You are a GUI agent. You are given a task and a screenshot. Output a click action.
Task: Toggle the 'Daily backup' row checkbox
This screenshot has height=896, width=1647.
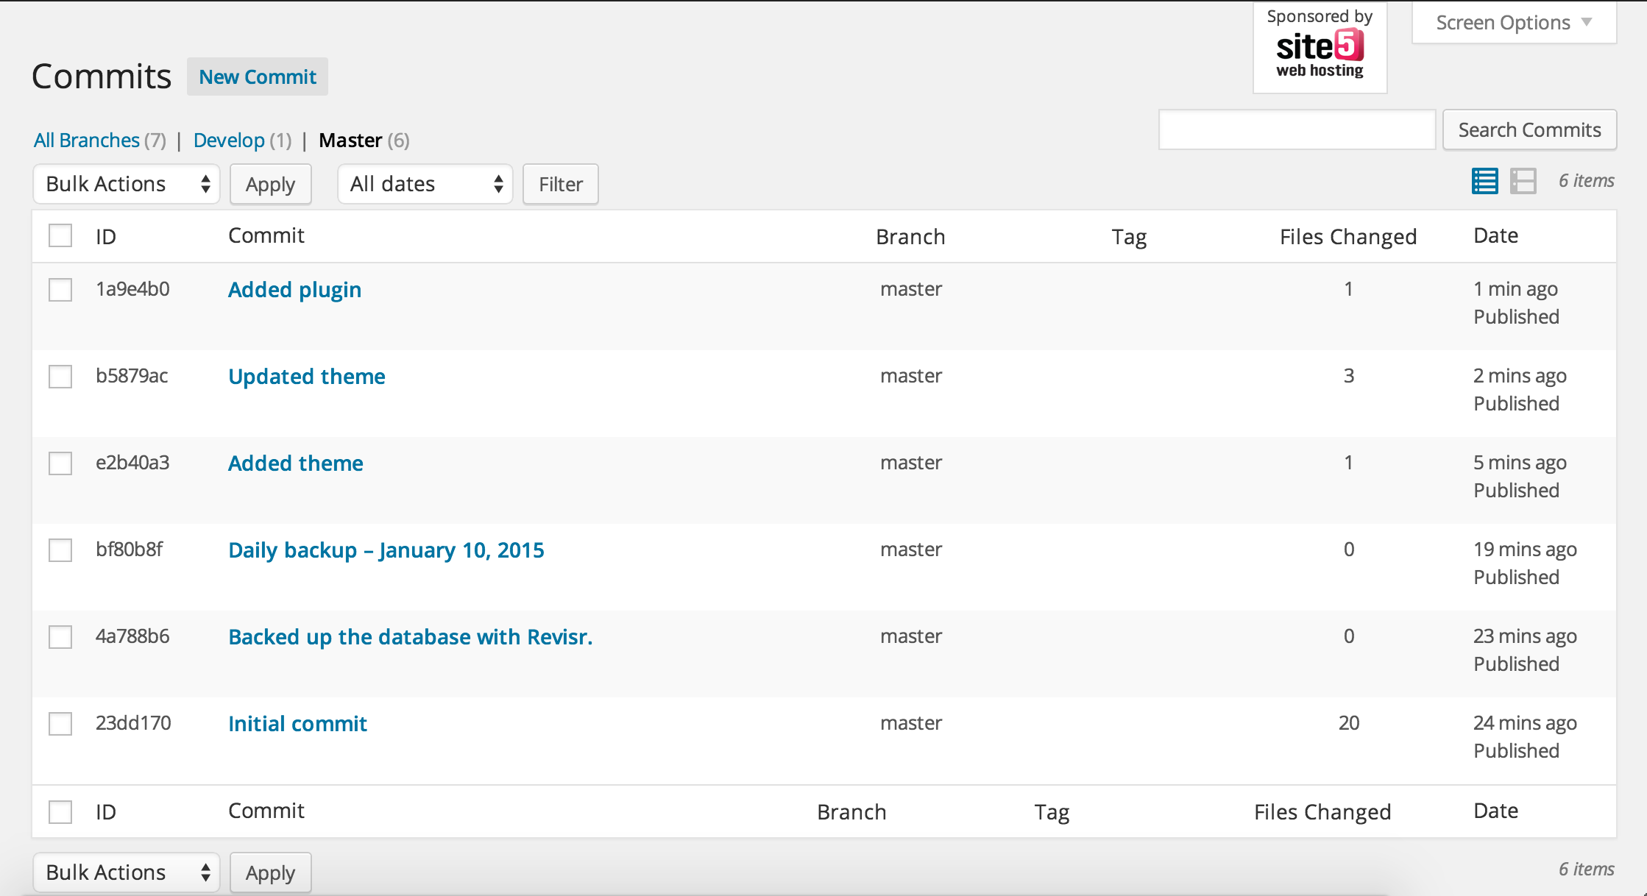[x=60, y=550]
